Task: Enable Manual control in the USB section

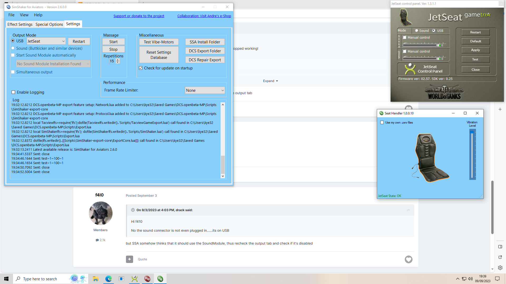Action: (x=405, y=51)
